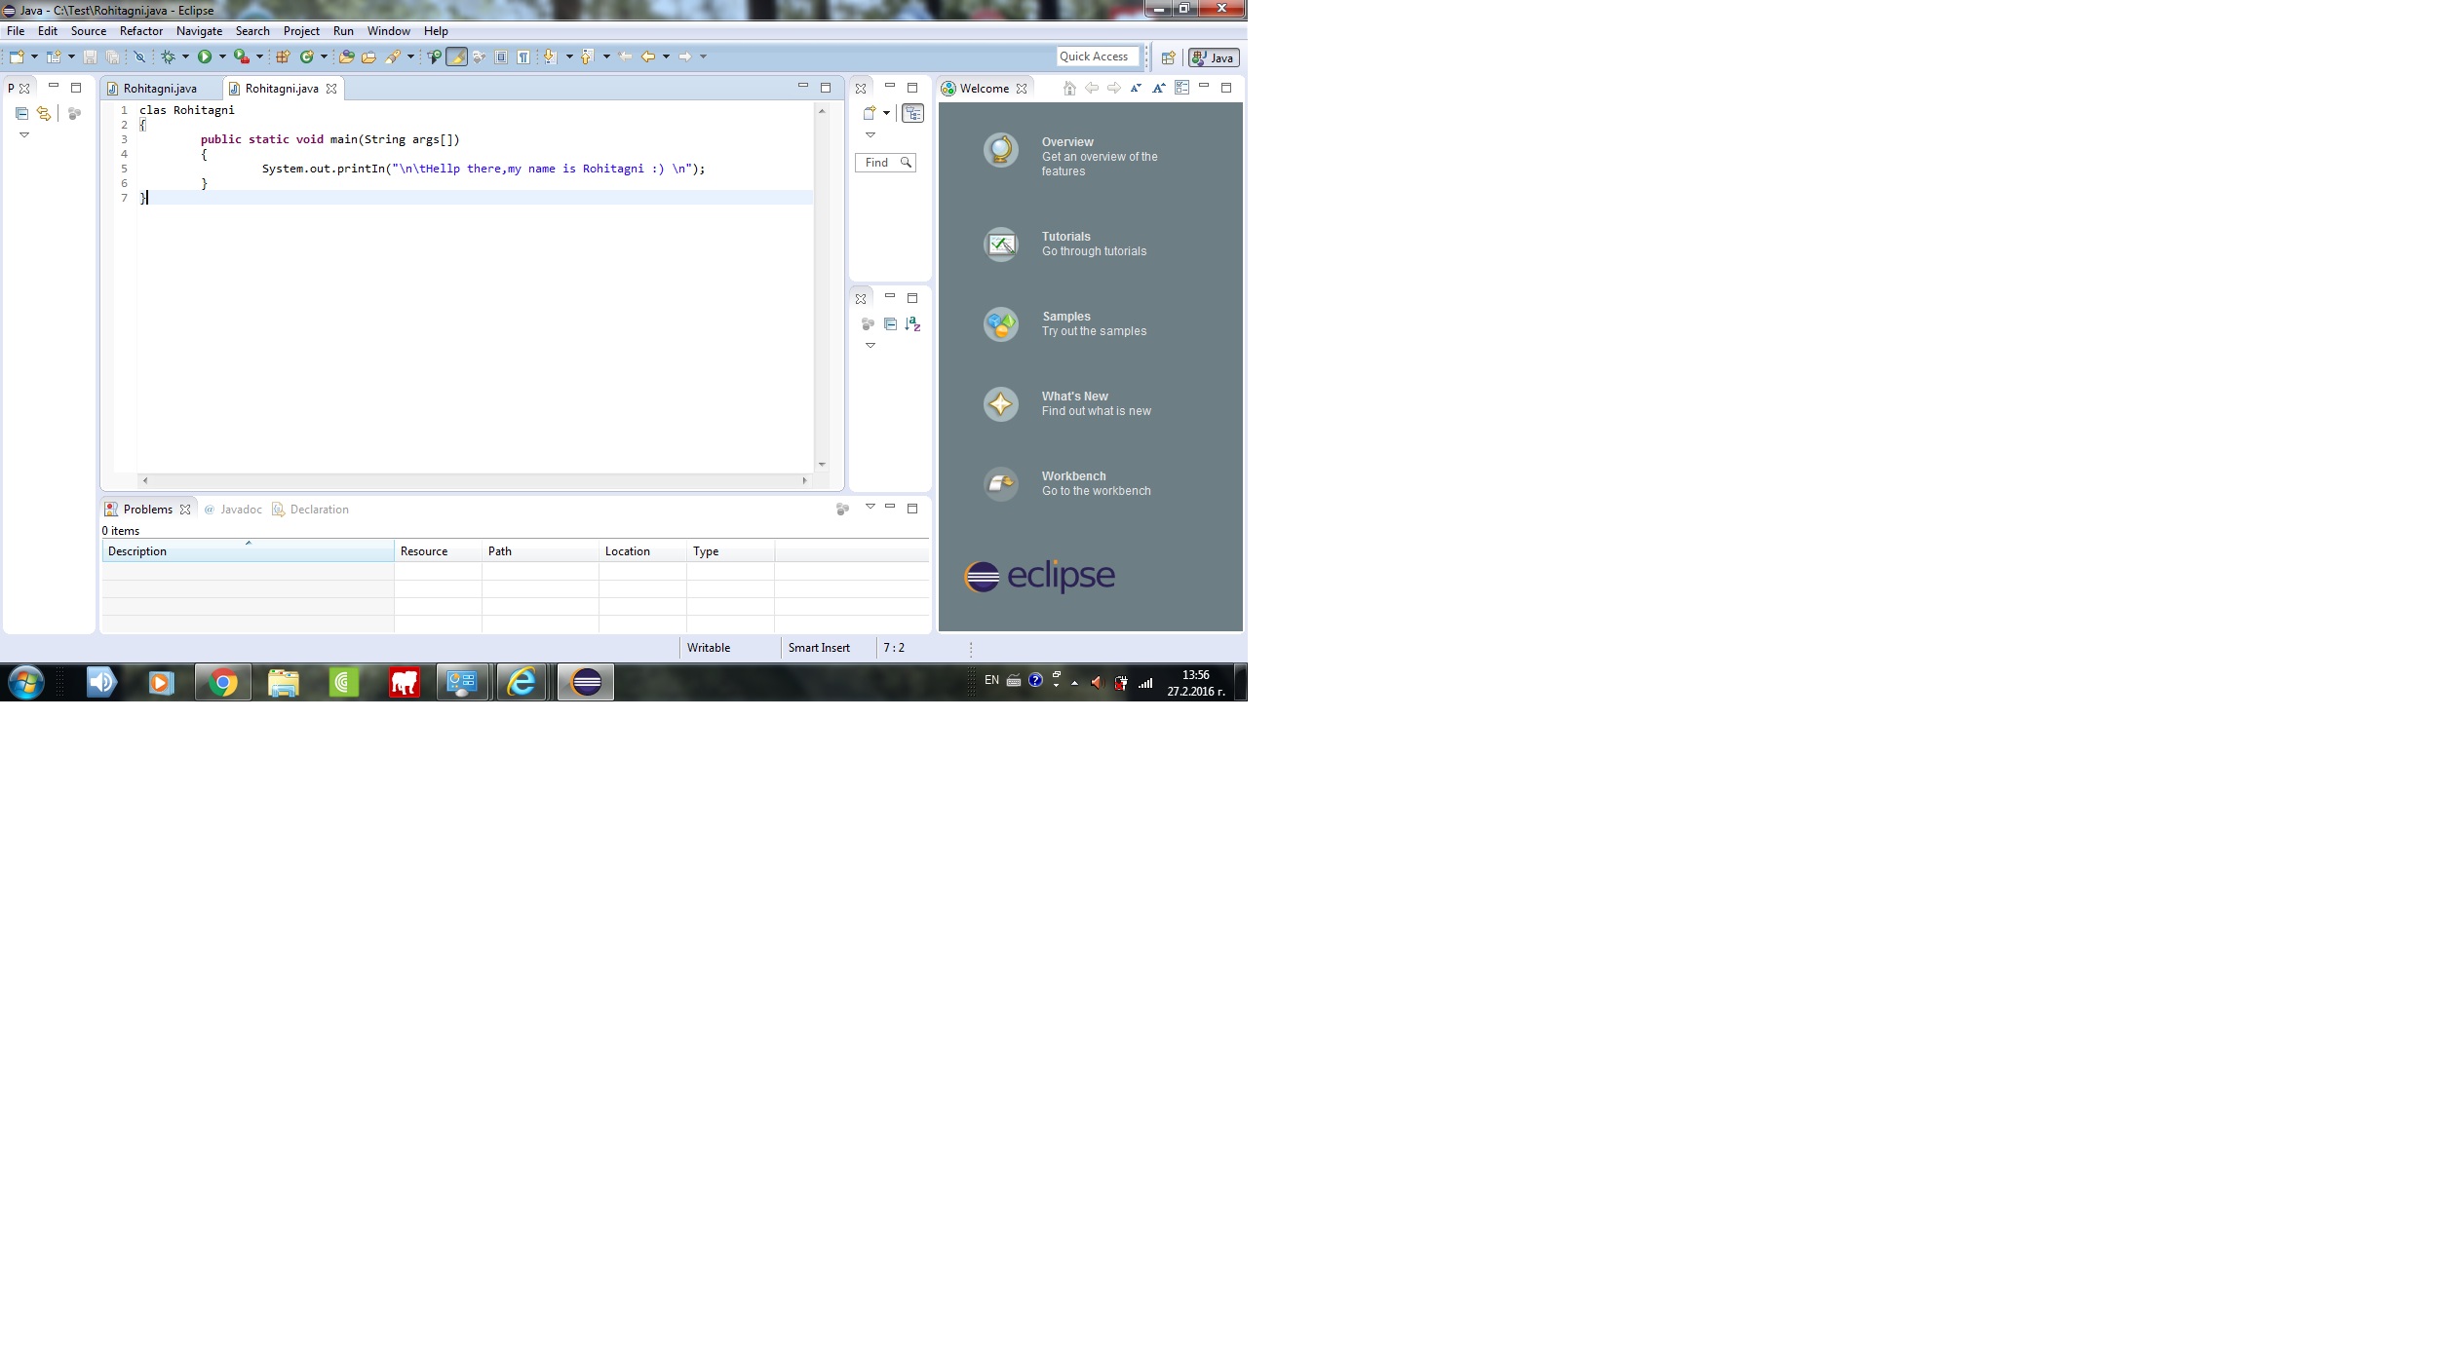The width and height of the screenshot is (2437, 1361).
Task: Click the Sort alphabetically icon in Outline
Action: pyautogui.click(x=912, y=324)
